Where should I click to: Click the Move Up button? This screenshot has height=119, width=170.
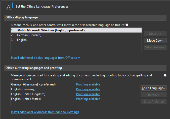155,34
